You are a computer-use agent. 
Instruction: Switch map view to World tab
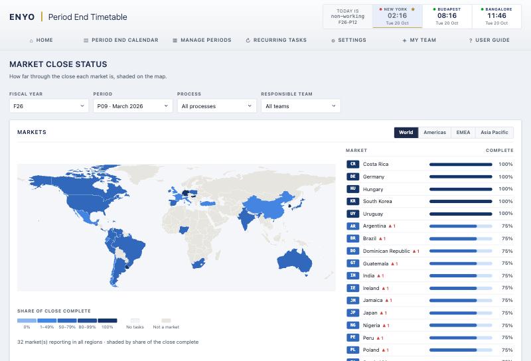point(406,133)
